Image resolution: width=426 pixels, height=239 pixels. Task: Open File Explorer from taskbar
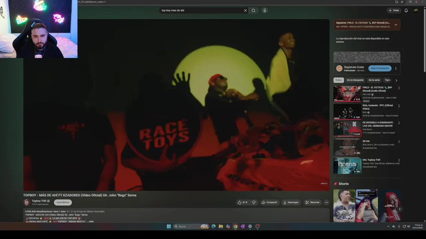(x=221, y=226)
